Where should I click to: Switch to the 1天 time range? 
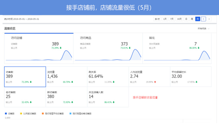[165, 19]
